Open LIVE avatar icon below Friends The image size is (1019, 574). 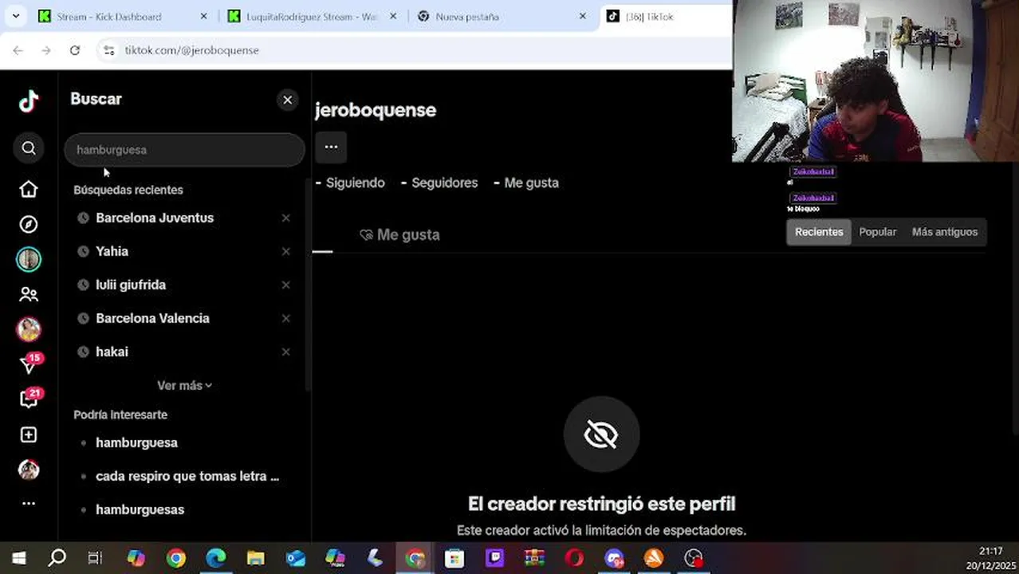click(x=29, y=329)
